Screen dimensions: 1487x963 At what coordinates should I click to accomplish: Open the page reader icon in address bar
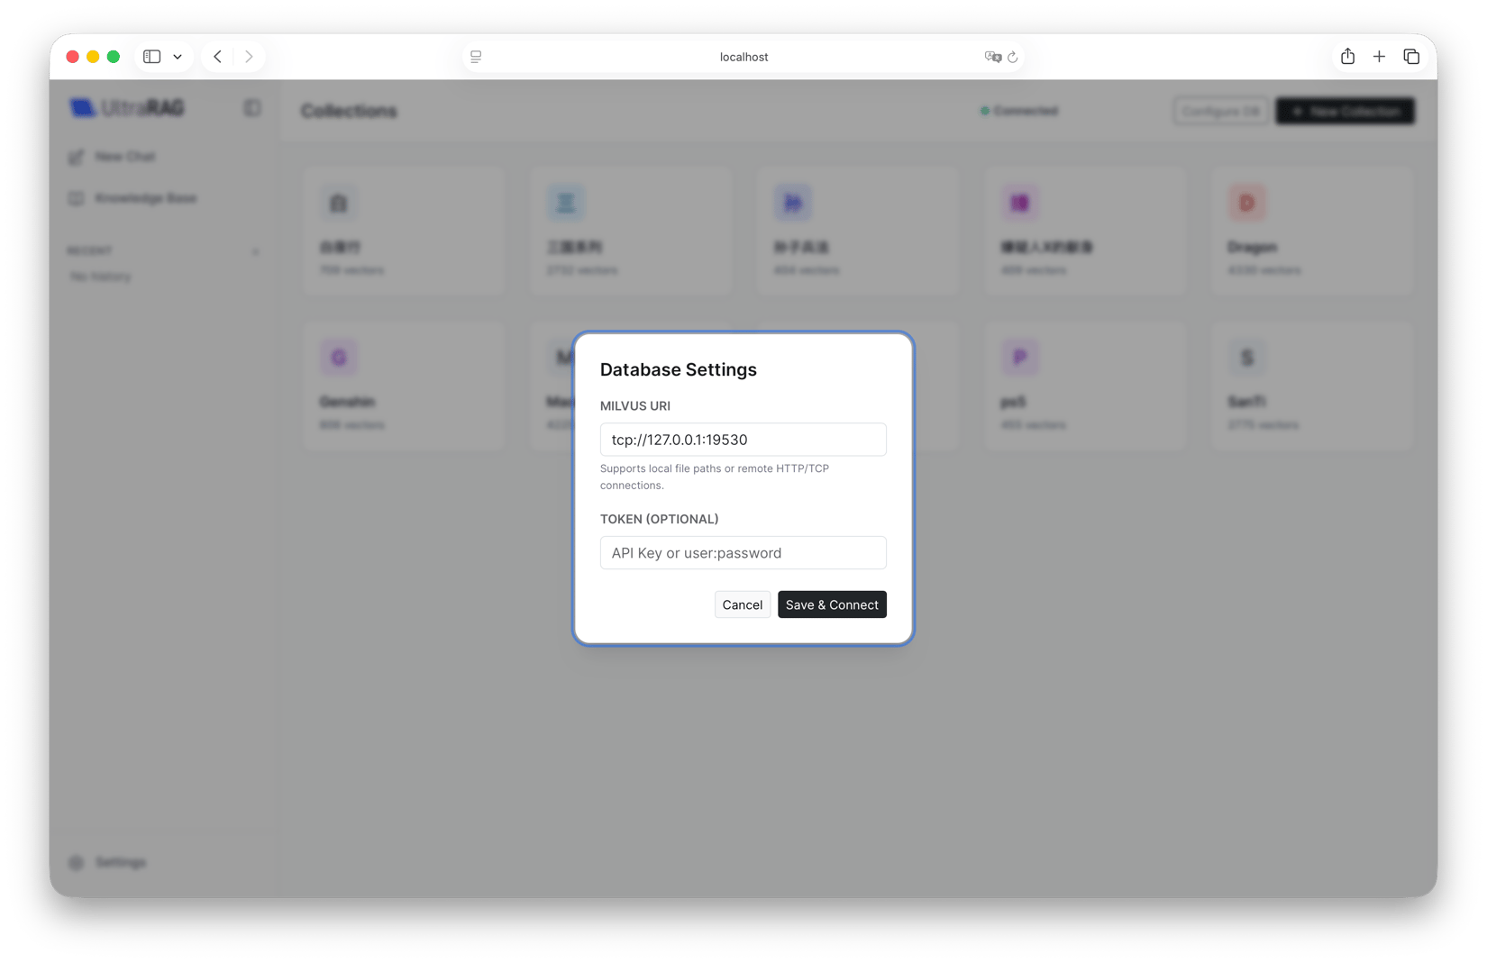coord(476,57)
